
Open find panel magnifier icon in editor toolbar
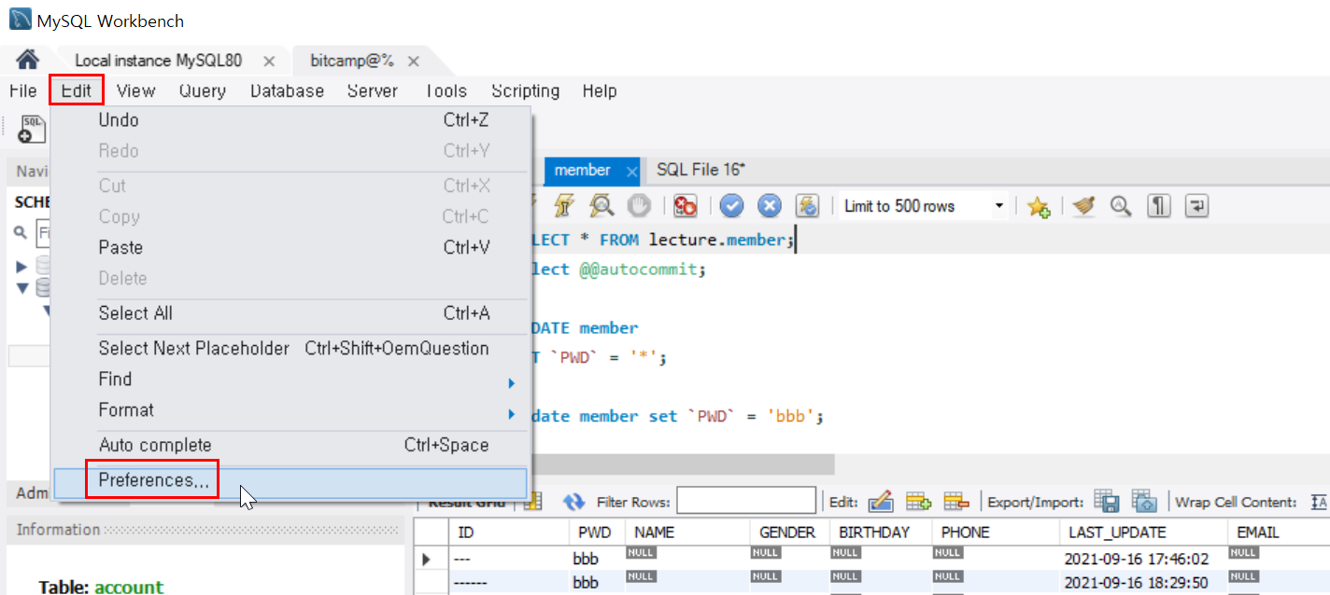[1121, 206]
